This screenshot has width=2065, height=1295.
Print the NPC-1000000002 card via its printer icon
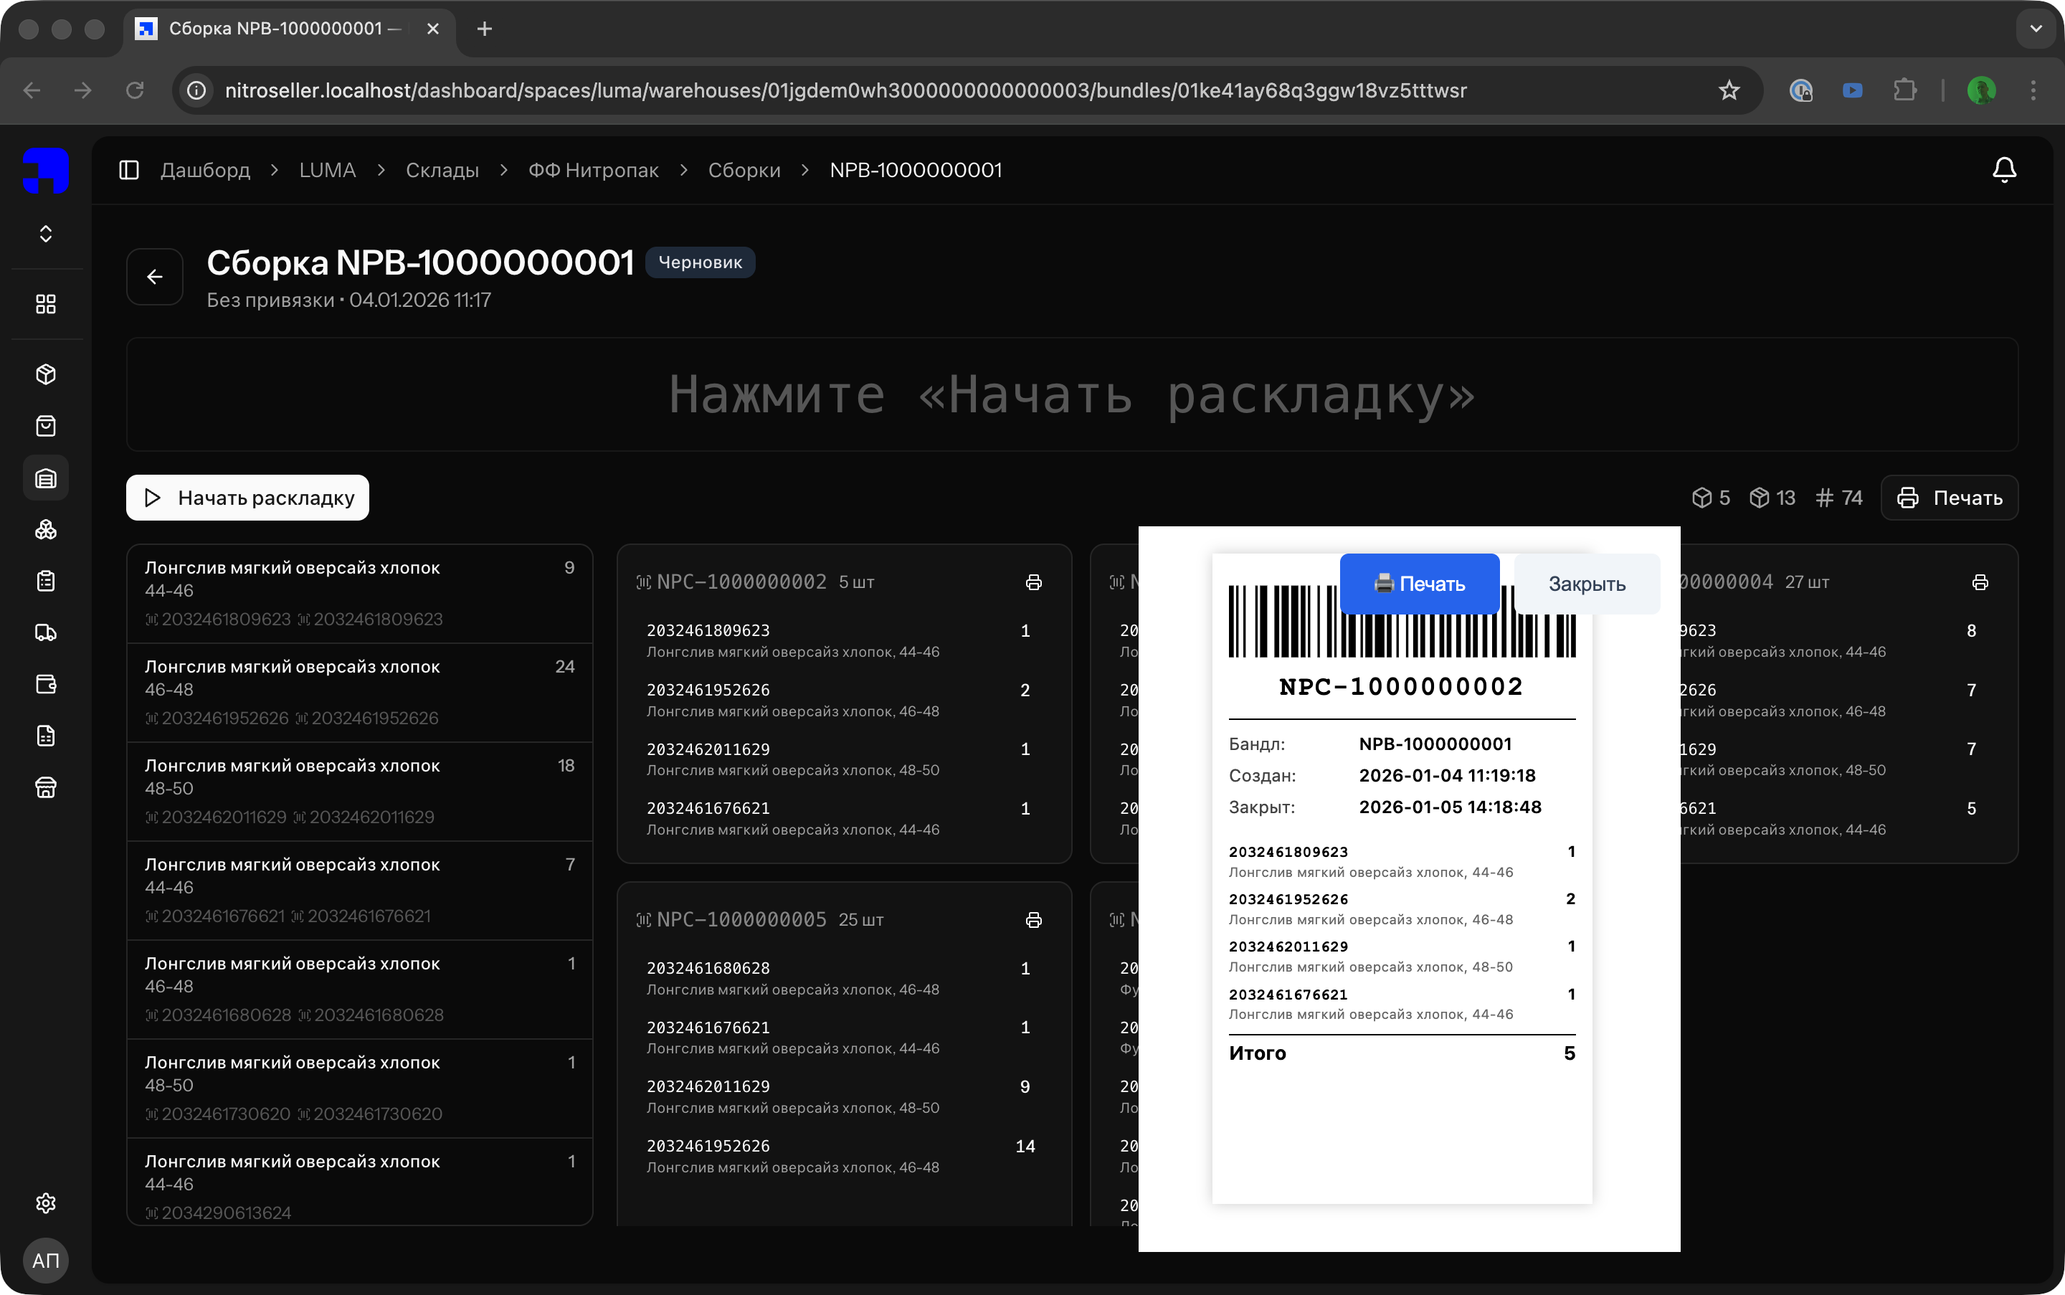point(1033,581)
